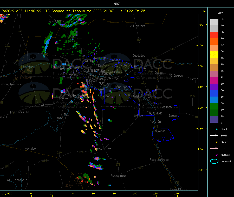The width and height of the screenshot is (234, 197).
Task: Click the SAN_RAFAEL map label
Action: coord(95,70)
